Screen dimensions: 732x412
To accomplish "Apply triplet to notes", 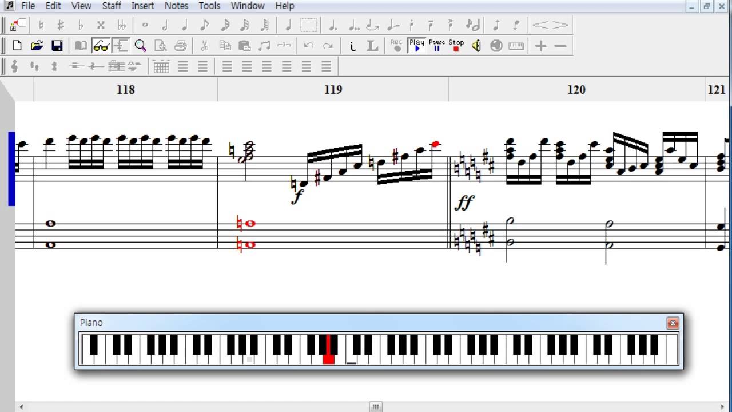I will [284, 46].
